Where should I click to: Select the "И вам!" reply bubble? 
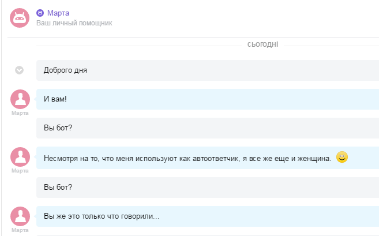point(55,99)
